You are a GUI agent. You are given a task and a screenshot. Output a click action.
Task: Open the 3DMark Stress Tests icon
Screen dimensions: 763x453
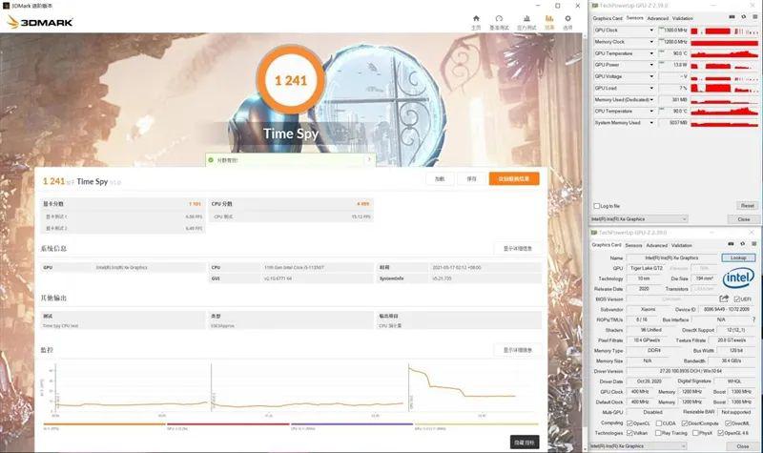coord(526,18)
